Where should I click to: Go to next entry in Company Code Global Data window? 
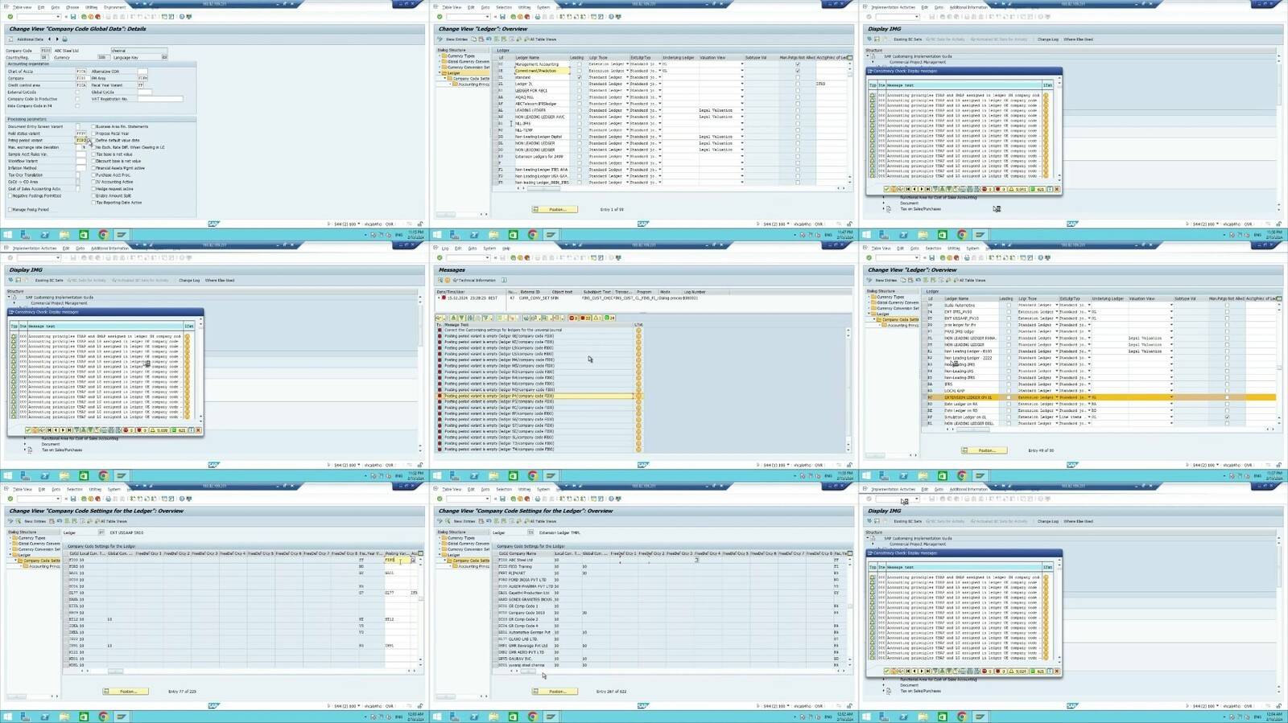(56, 39)
